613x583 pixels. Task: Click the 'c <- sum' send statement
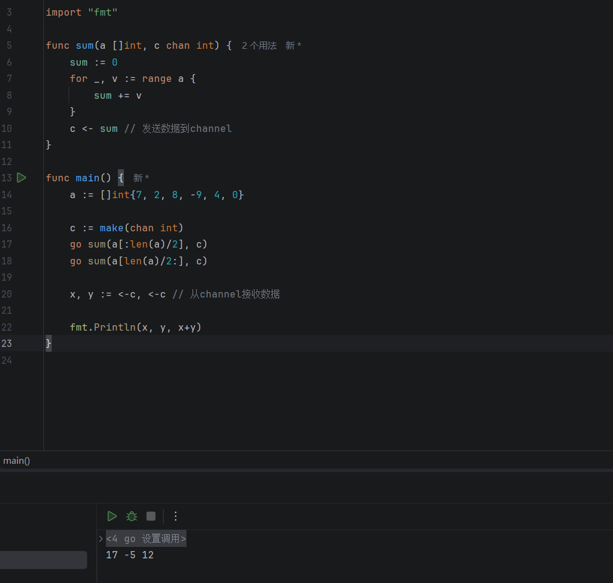click(x=94, y=129)
